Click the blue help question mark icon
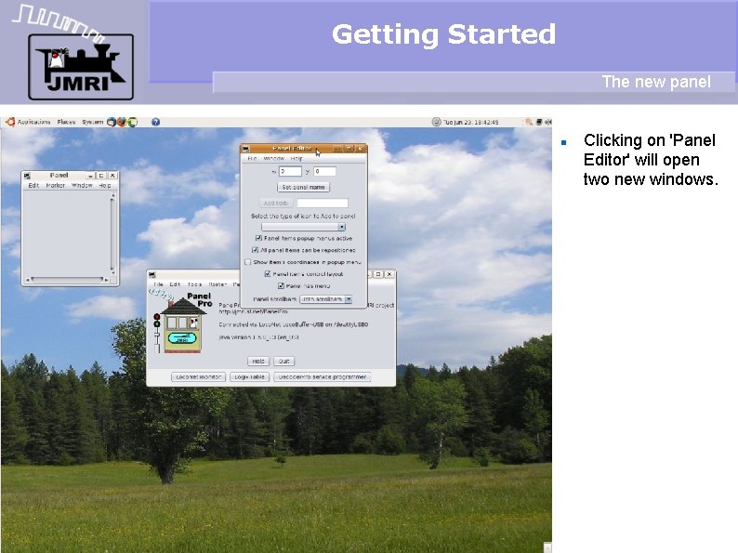The height and width of the screenshot is (553, 738). [x=155, y=122]
